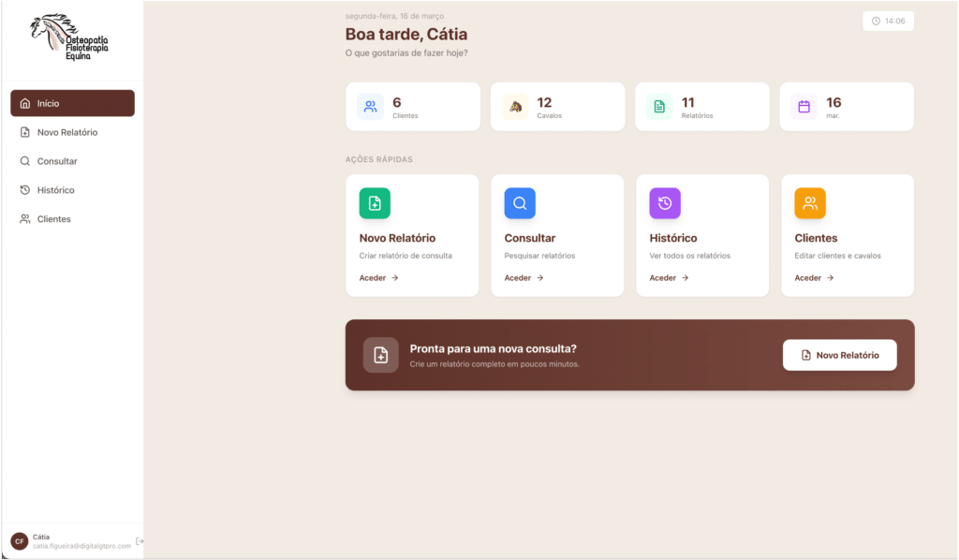
Task: Click the purple Histórico clock icon
Action: [x=665, y=203]
